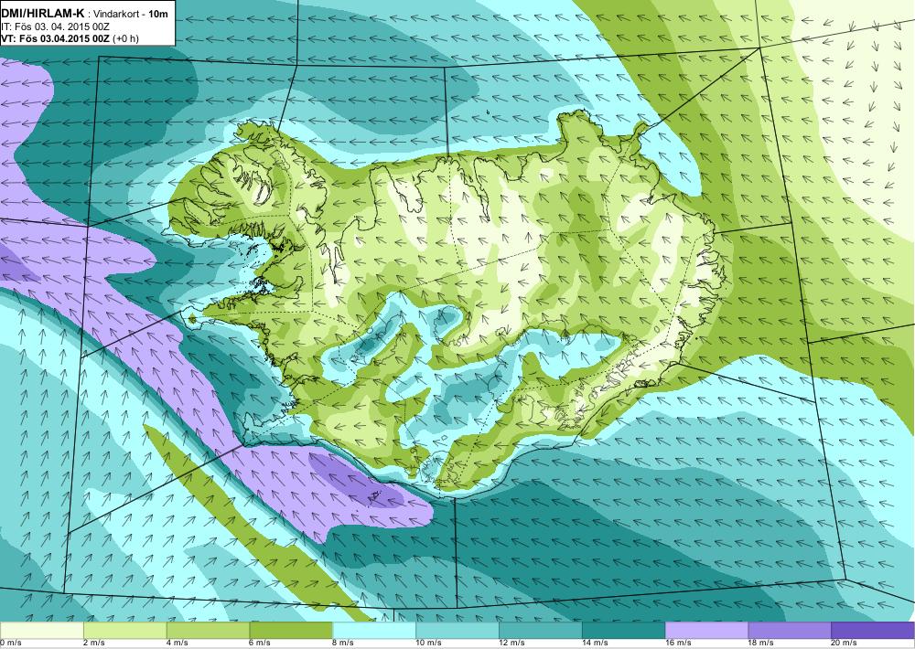Viewport: 915px width, 649px height.
Task: Click the "8 m/s" legend label
Action: (x=344, y=644)
